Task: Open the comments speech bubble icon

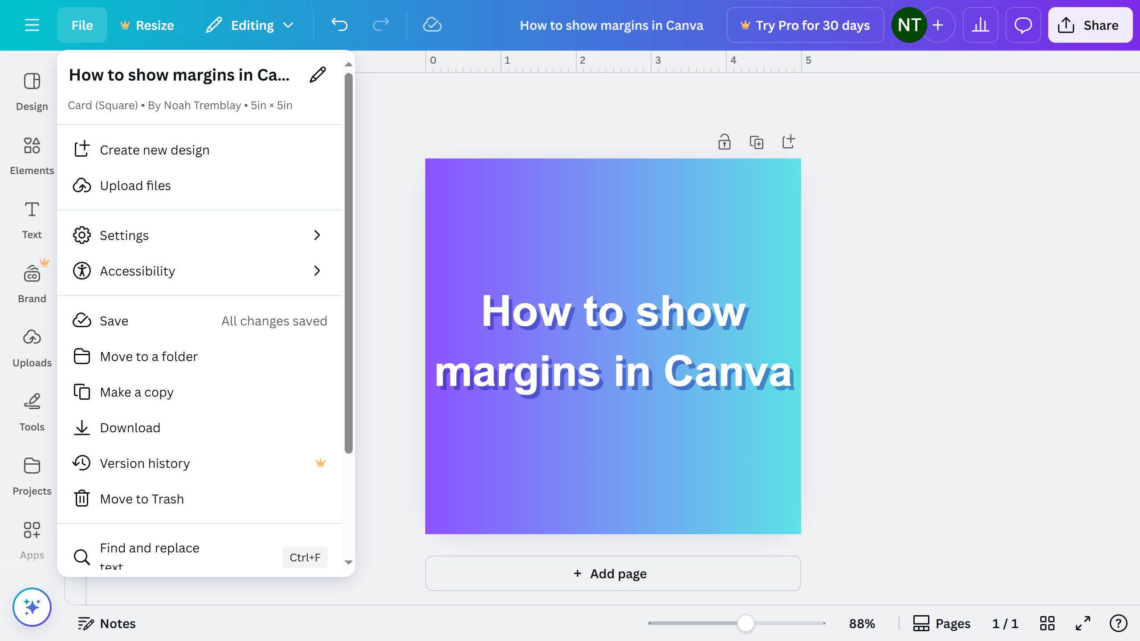Action: [1023, 25]
